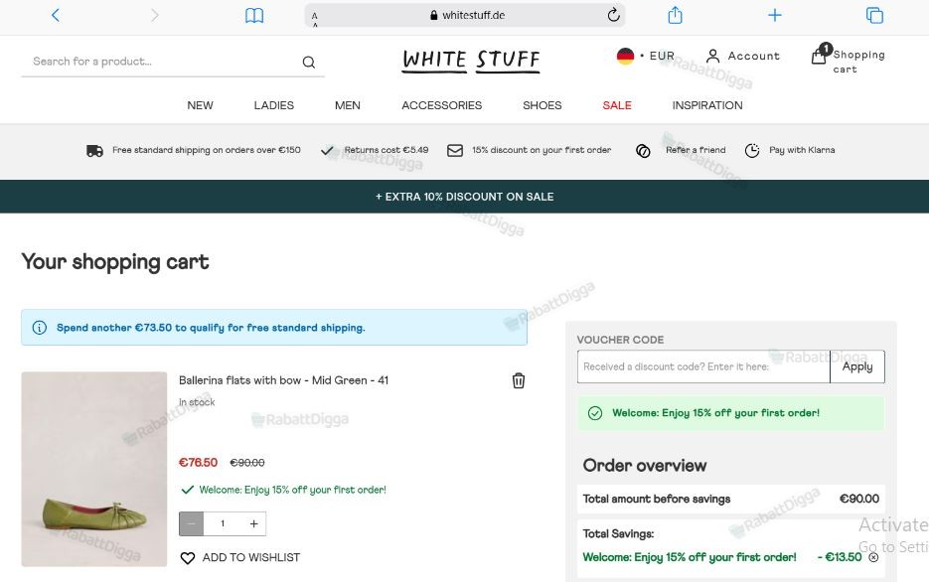Click 'Pay with Klarna' link
Screen dimensions: 929x582
point(802,150)
